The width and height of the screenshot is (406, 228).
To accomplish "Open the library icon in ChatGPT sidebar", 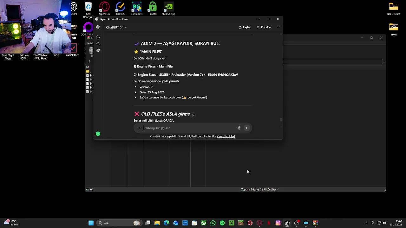I will pyautogui.click(x=98, y=50).
